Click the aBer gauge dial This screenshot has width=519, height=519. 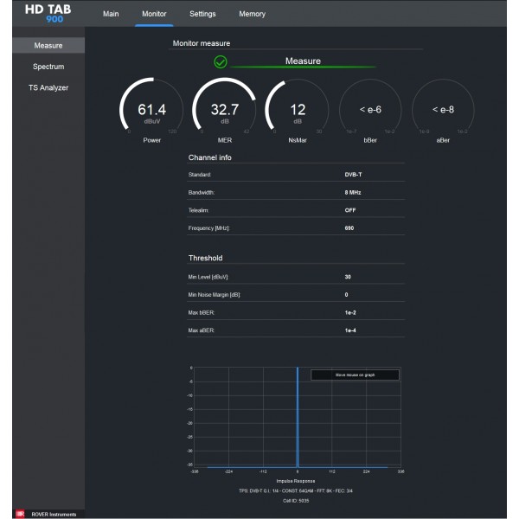coord(444,110)
